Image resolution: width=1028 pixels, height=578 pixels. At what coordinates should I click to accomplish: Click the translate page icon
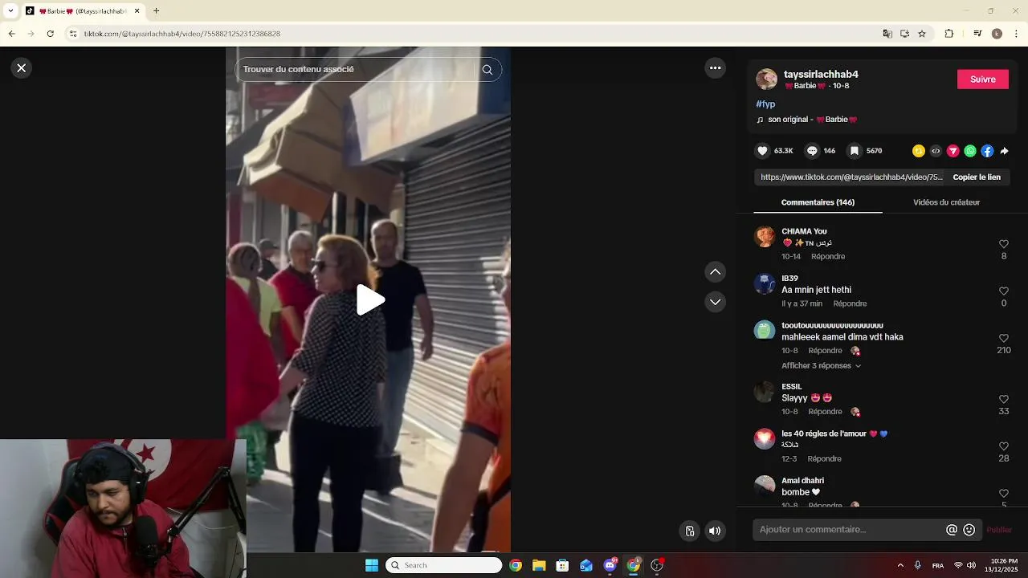[x=887, y=34]
